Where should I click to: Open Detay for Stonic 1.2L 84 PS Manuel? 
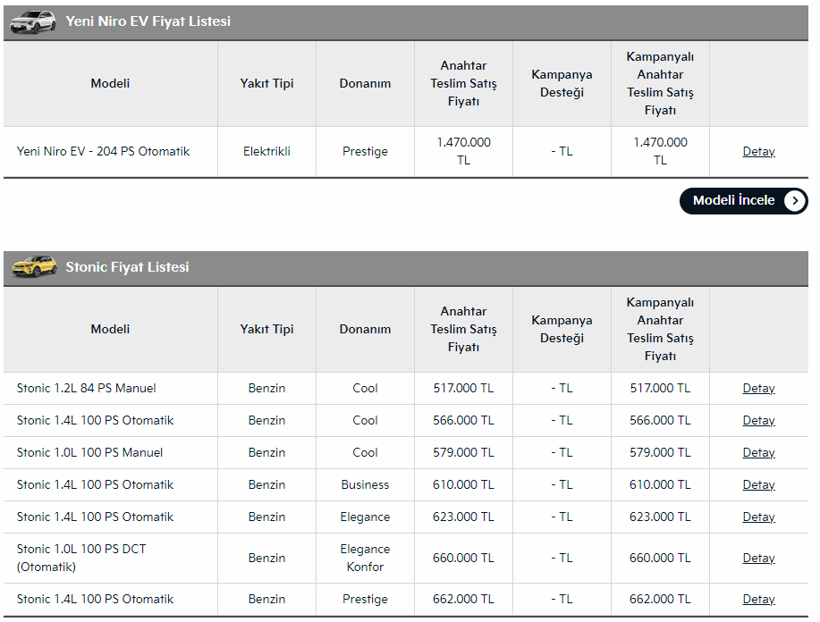click(x=758, y=389)
